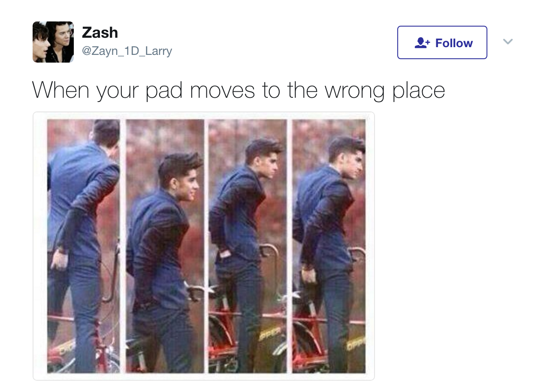Open the Zash display name link
The height and width of the screenshot is (385, 544).
[100, 32]
